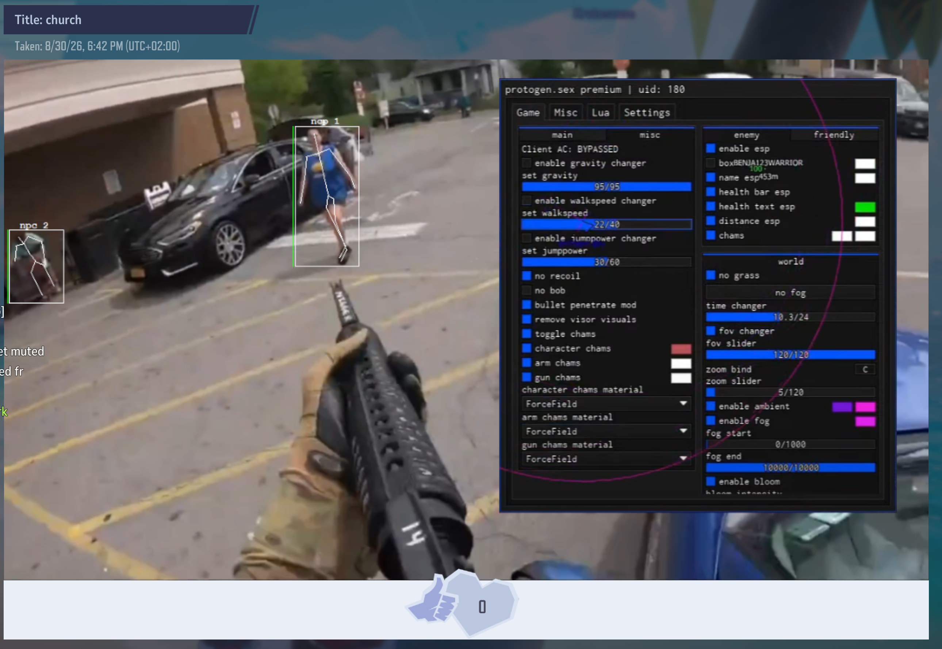Click the 'world' section header
Image resolution: width=942 pixels, height=649 pixels.
point(791,261)
